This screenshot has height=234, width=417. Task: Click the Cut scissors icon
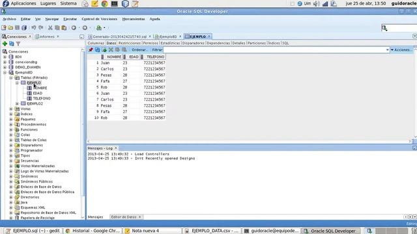coord(50,27)
